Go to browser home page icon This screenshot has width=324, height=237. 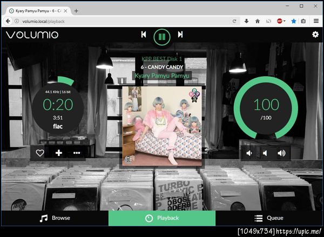pyautogui.click(x=258, y=21)
